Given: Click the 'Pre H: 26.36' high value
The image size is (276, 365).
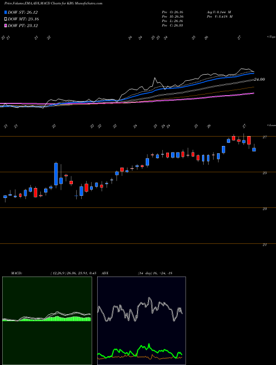Looking at the screenshot, I should (173, 17).
